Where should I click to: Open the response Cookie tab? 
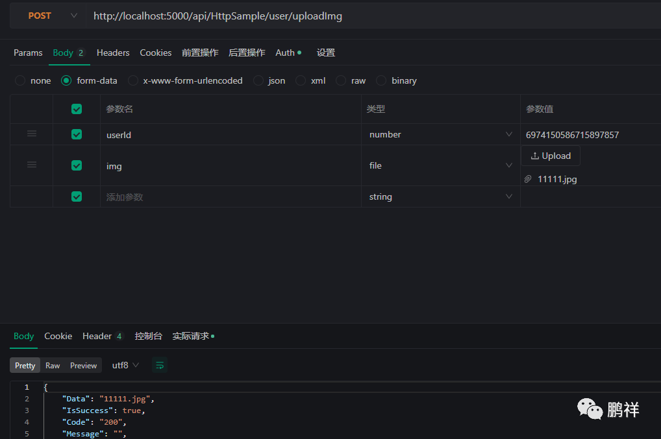[x=58, y=336]
